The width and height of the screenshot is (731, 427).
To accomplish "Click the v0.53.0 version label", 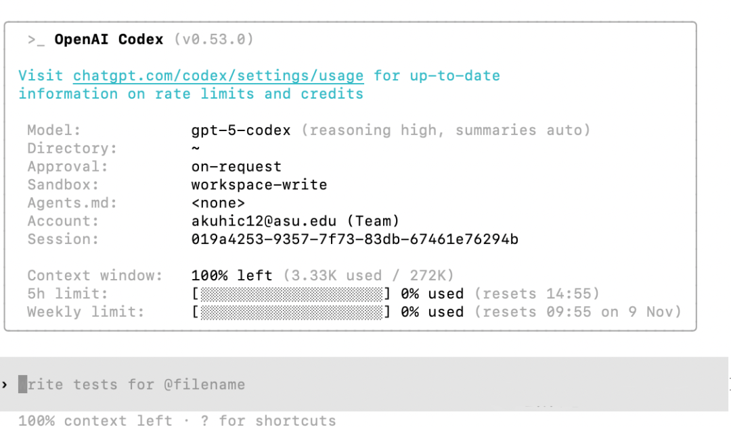I will point(214,40).
